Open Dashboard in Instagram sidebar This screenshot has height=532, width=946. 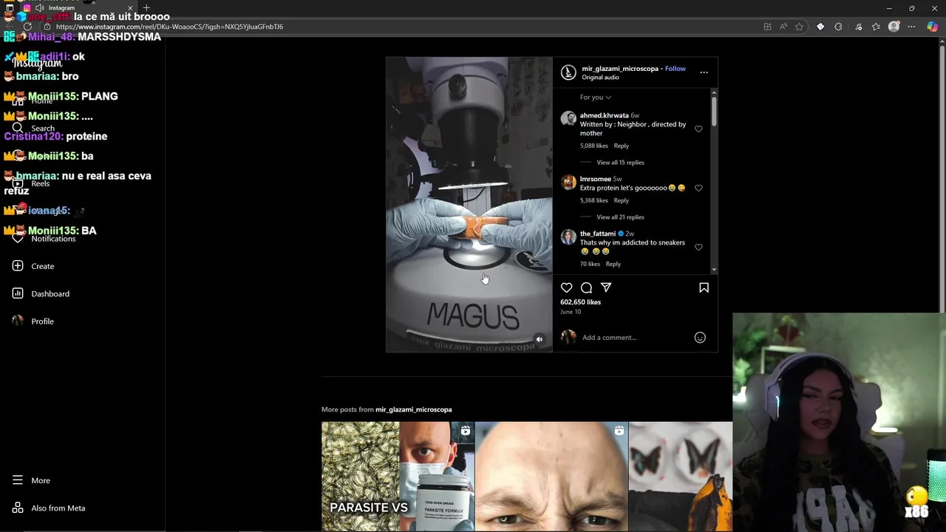click(x=50, y=294)
